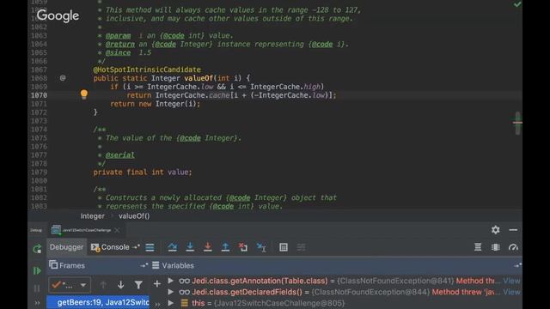Click the Variables panel icon
This screenshot has width=550, height=309.
click(x=156, y=265)
